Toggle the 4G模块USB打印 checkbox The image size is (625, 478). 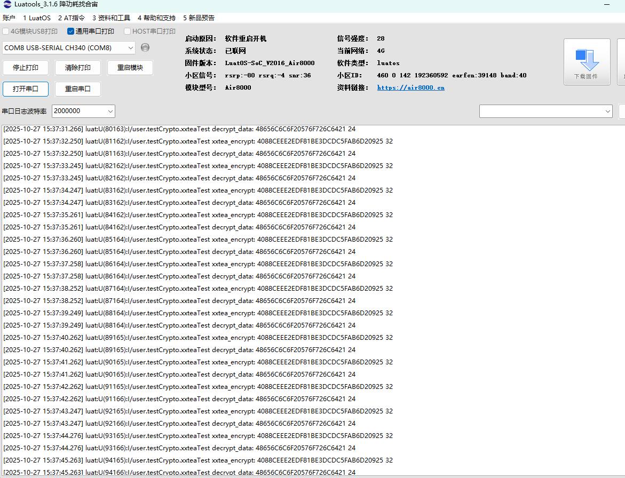pyautogui.click(x=6, y=31)
